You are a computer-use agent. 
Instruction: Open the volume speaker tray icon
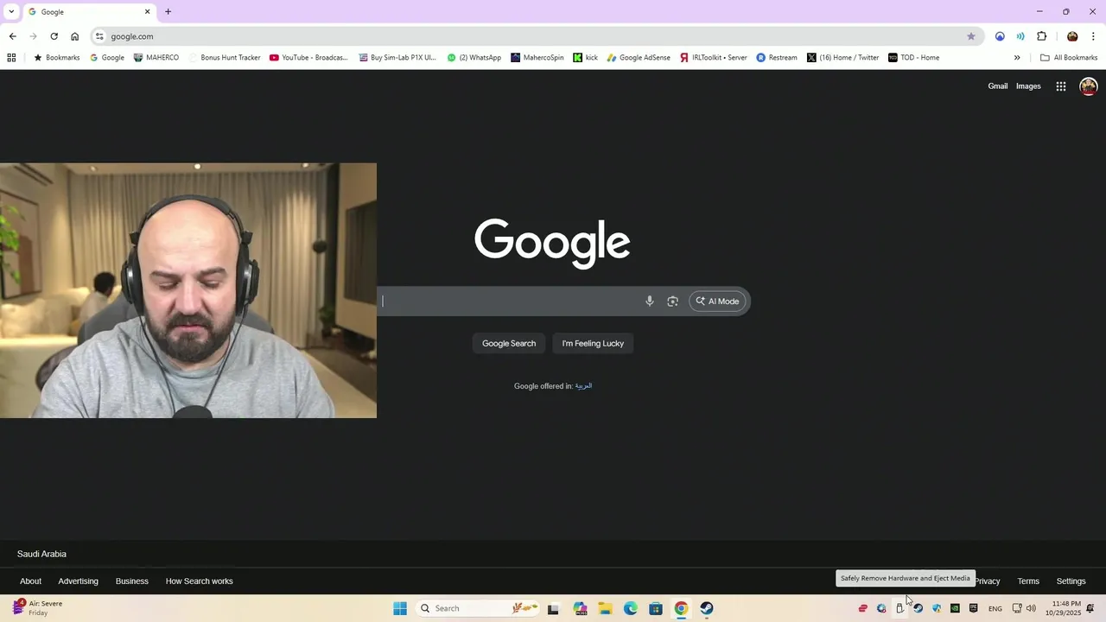(x=1031, y=608)
